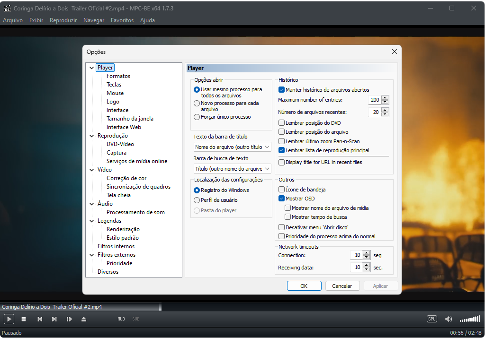Collapse the Reprodução tree node
This screenshot has height=338, width=485.
91,136
